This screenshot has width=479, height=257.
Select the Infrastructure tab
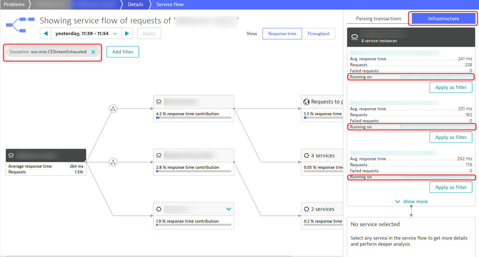pyautogui.click(x=443, y=19)
